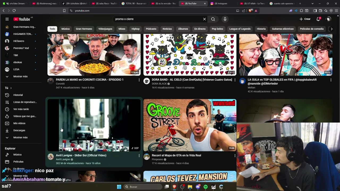Select the League of Legends filter chip

pyautogui.click(x=240, y=29)
